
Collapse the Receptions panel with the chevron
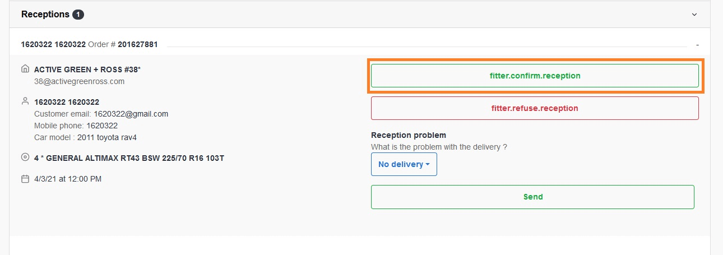click(694, 15)
